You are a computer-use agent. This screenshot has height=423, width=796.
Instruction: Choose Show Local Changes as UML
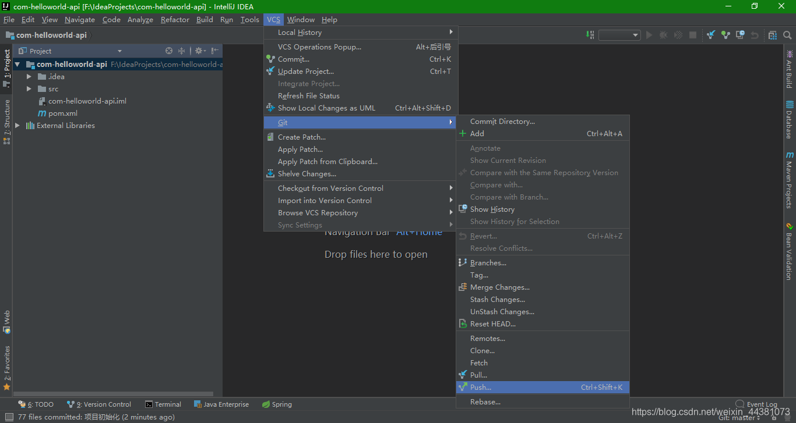[x=361, y=108]
